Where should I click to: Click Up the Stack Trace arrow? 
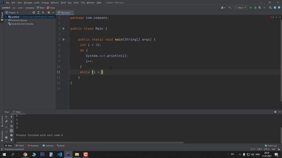(x=11, y=117)
